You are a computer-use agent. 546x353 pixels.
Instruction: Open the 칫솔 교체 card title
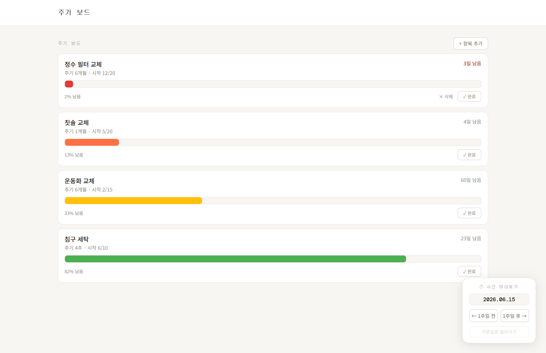[x=77, y=123]
